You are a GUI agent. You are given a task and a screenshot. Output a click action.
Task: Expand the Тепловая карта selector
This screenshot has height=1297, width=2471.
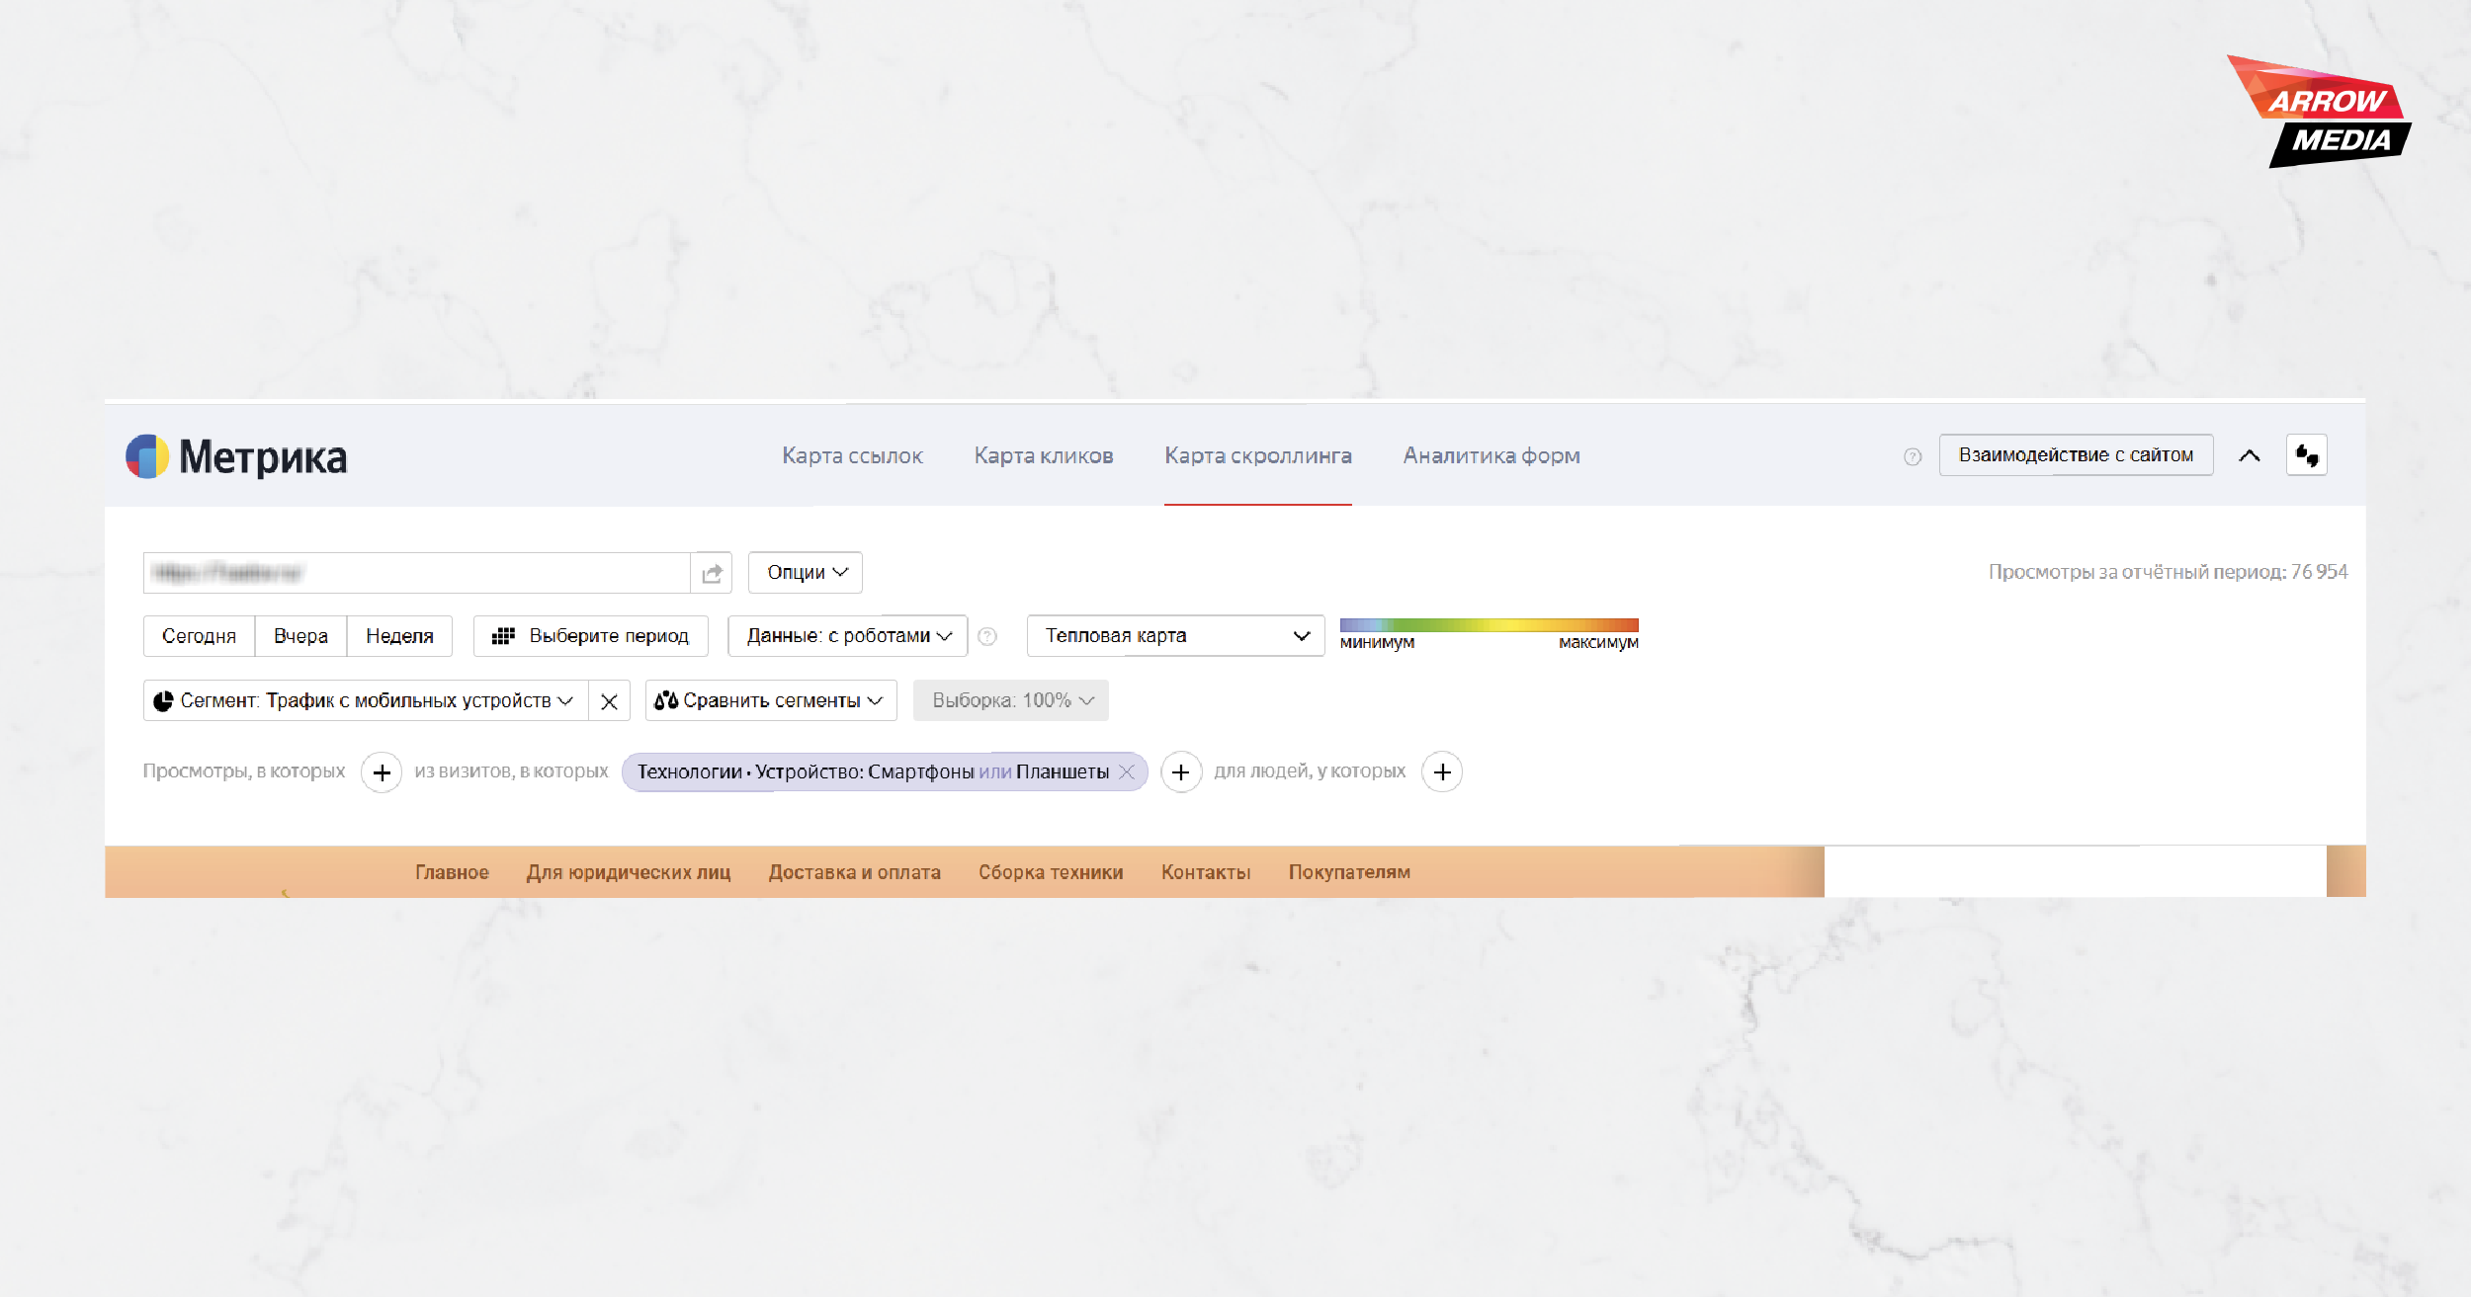1175,636
